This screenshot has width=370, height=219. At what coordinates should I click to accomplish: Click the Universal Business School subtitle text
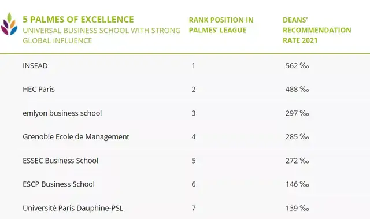coord(102,35)
